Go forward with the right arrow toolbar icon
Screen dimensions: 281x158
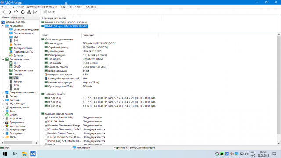10,12
